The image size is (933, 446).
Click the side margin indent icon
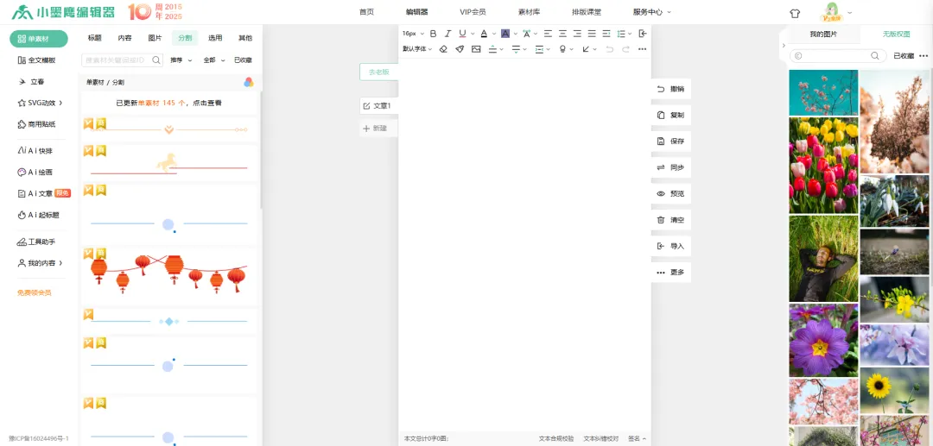click(539, 48)
